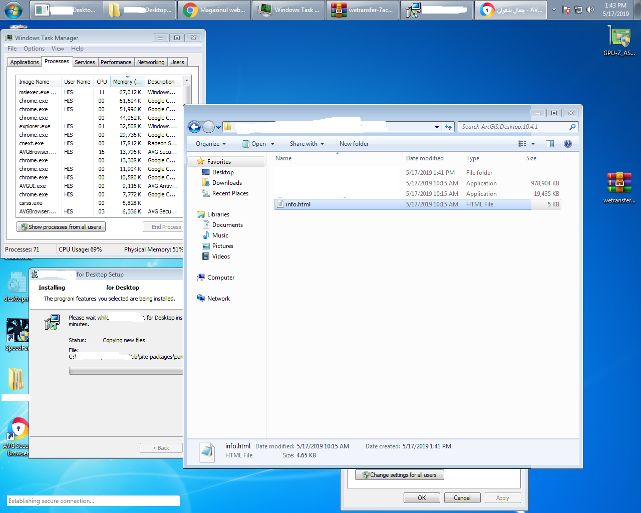Show hidden tray icons arrow

554,10
